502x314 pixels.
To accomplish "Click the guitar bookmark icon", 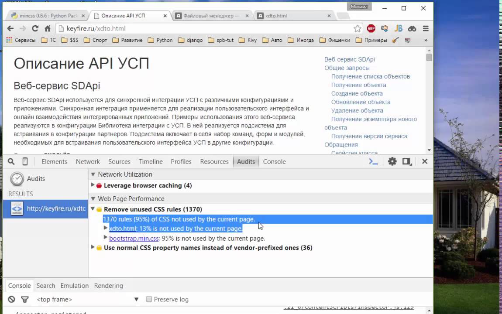I will click(x=396, y=40).
